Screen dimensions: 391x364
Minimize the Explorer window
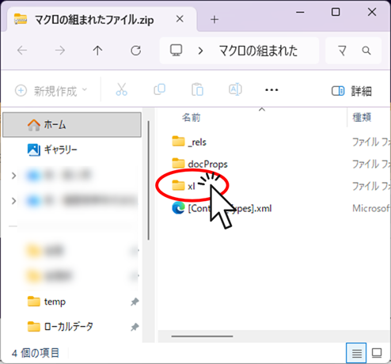click(x=300, y=12)
